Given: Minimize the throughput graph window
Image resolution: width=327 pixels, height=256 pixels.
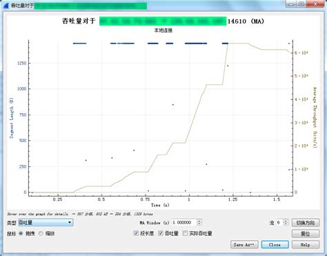Looking at the screenshot, I should tap(291, 4).
